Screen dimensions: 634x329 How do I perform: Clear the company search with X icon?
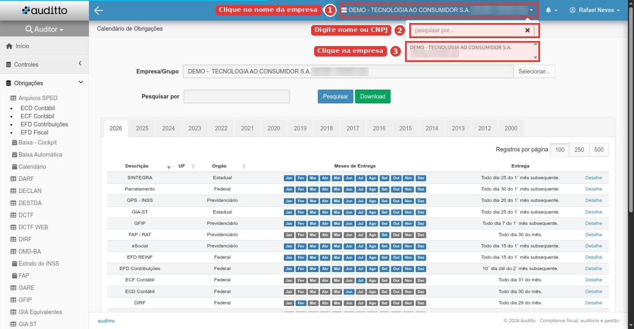(x=527, y=30)
